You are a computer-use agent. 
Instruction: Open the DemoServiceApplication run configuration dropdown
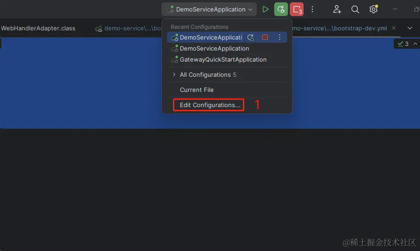tap(209, 9)
